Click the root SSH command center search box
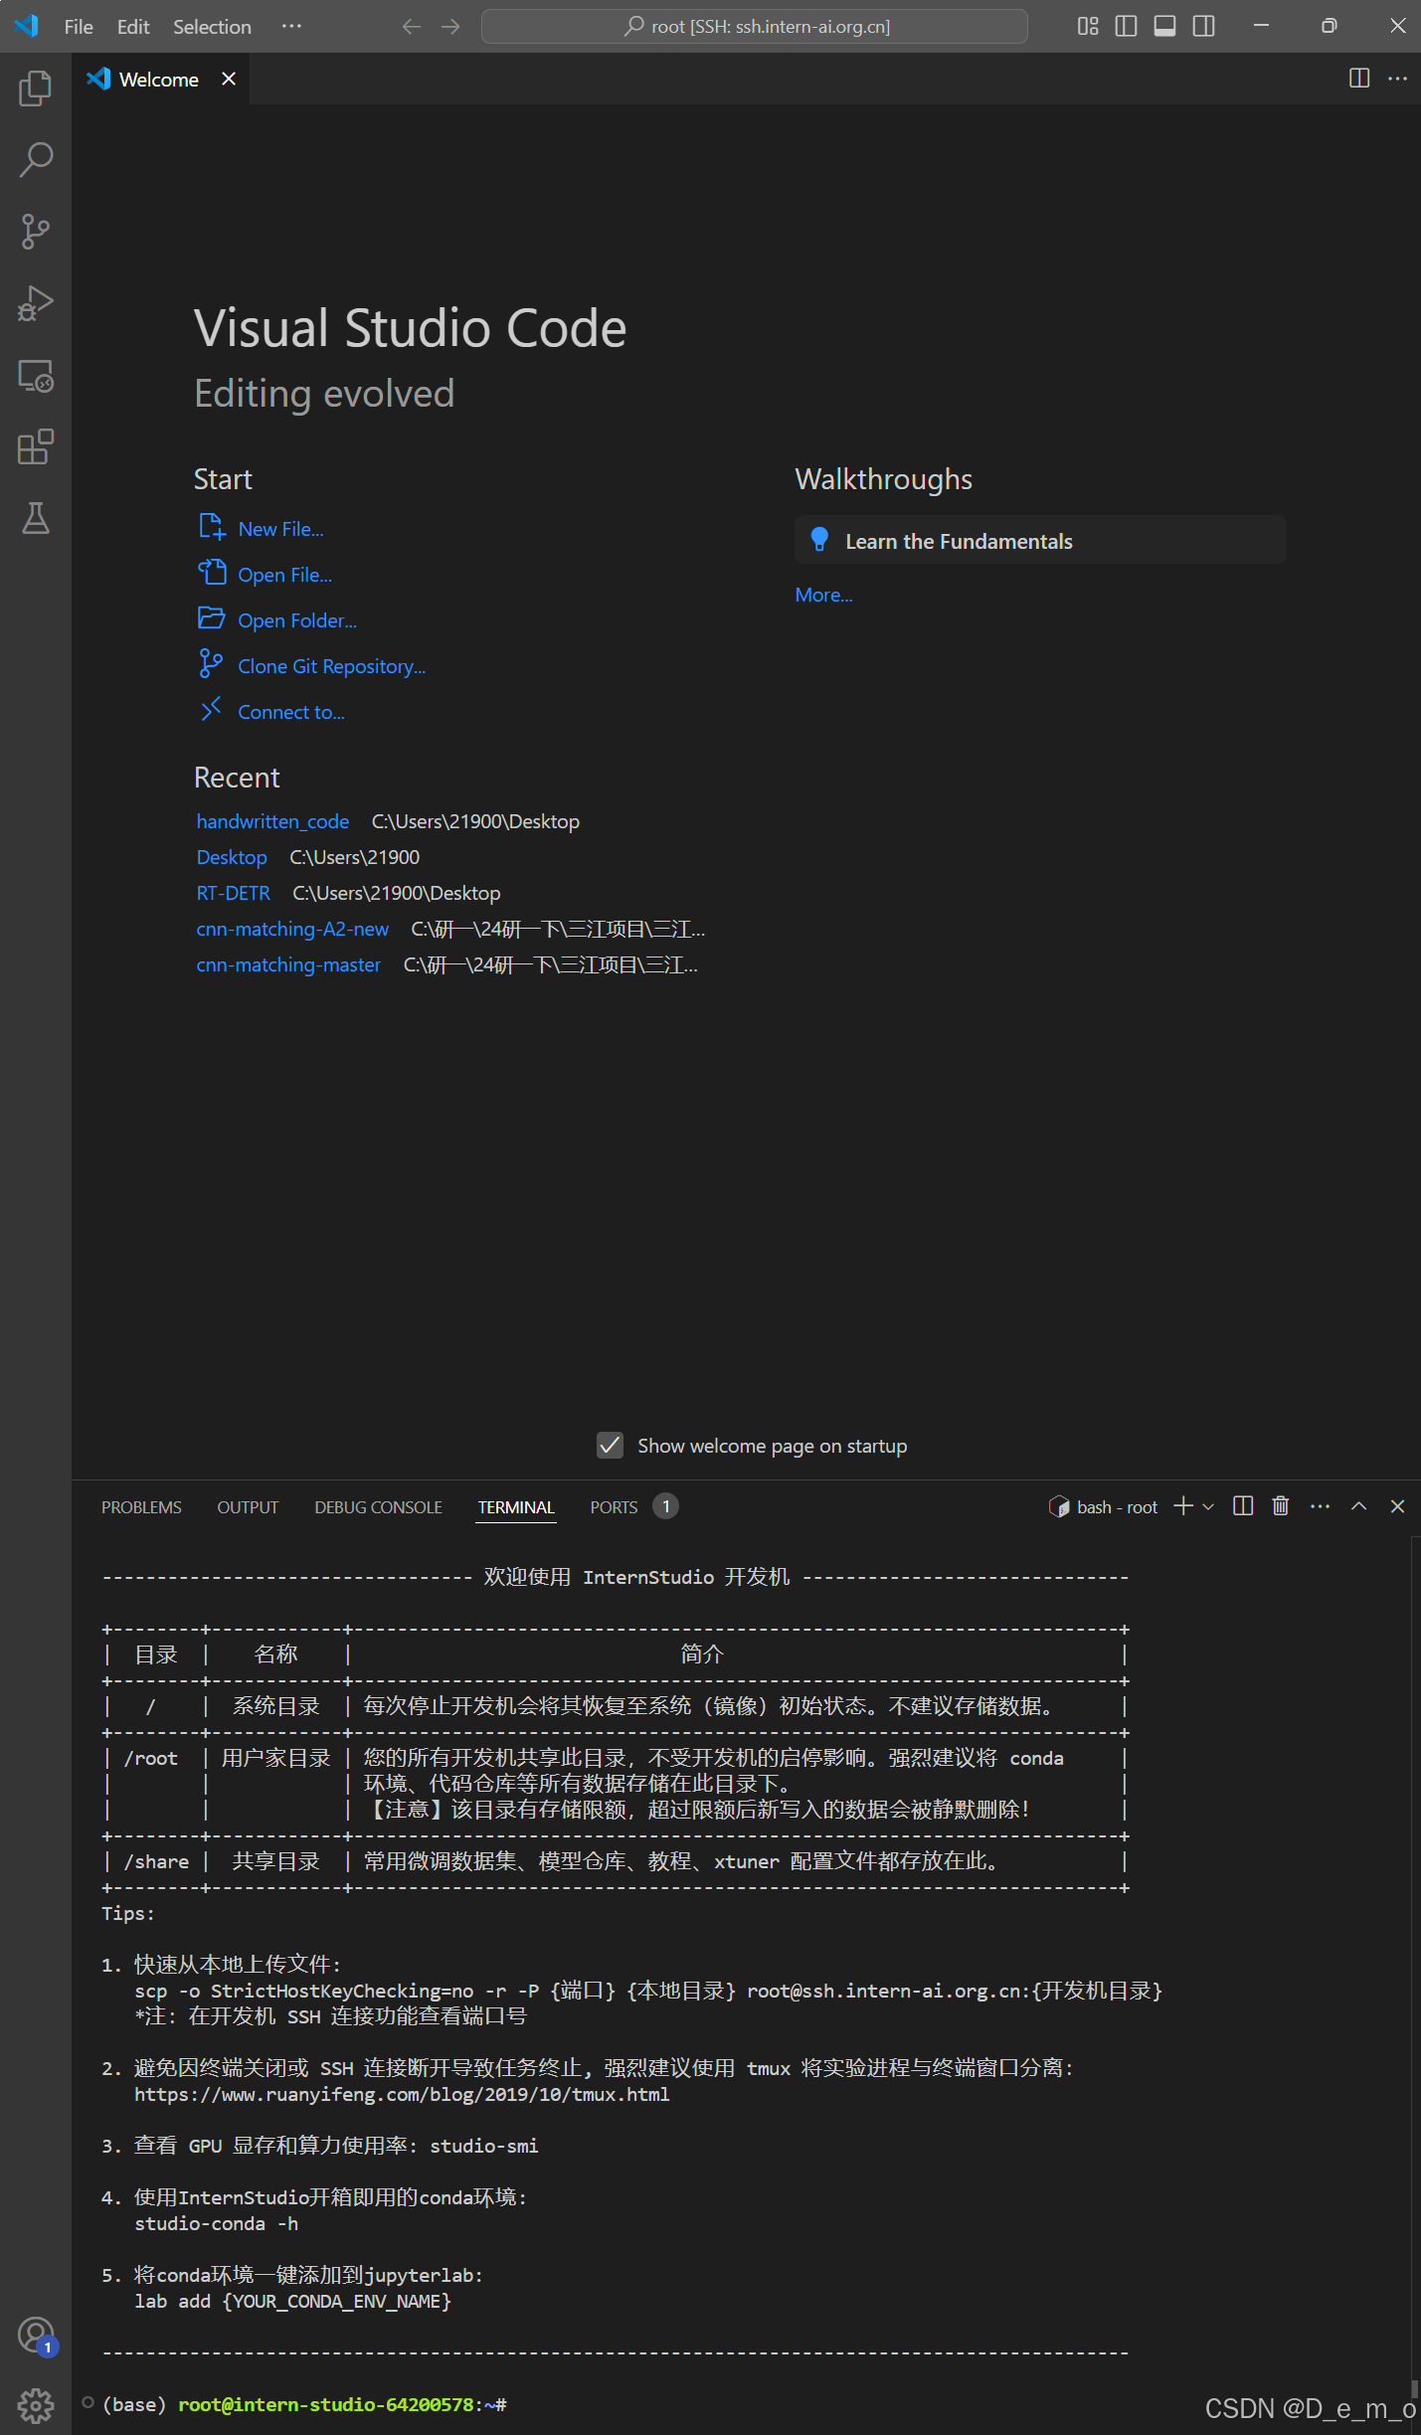Screen dimensions: 1421x2435 pyautogui.click(x=754, y=27)
